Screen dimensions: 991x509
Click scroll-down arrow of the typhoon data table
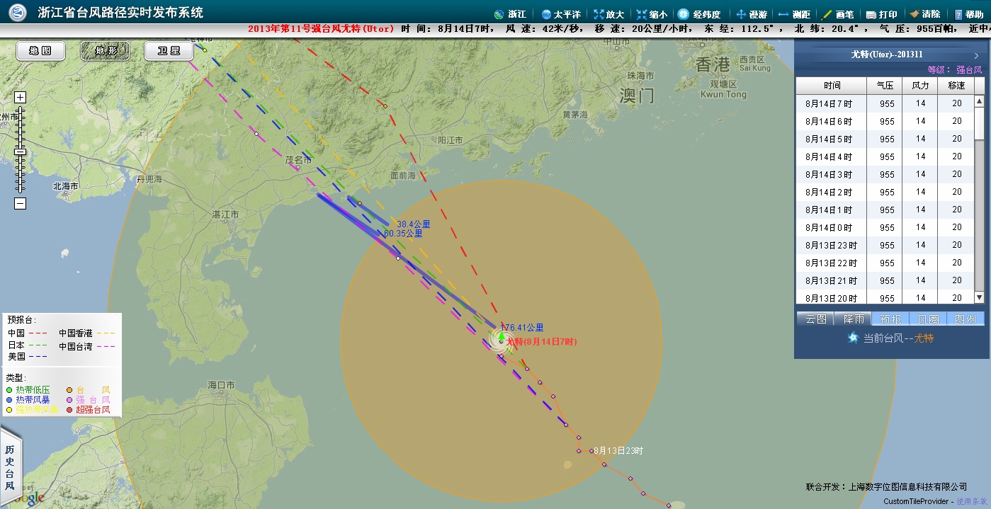tap(979, 298)
